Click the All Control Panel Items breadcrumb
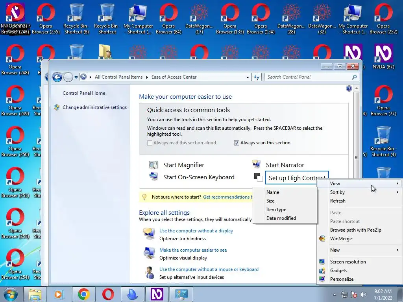The width and height of the screenshot is (403, 302). click(118, 77)
